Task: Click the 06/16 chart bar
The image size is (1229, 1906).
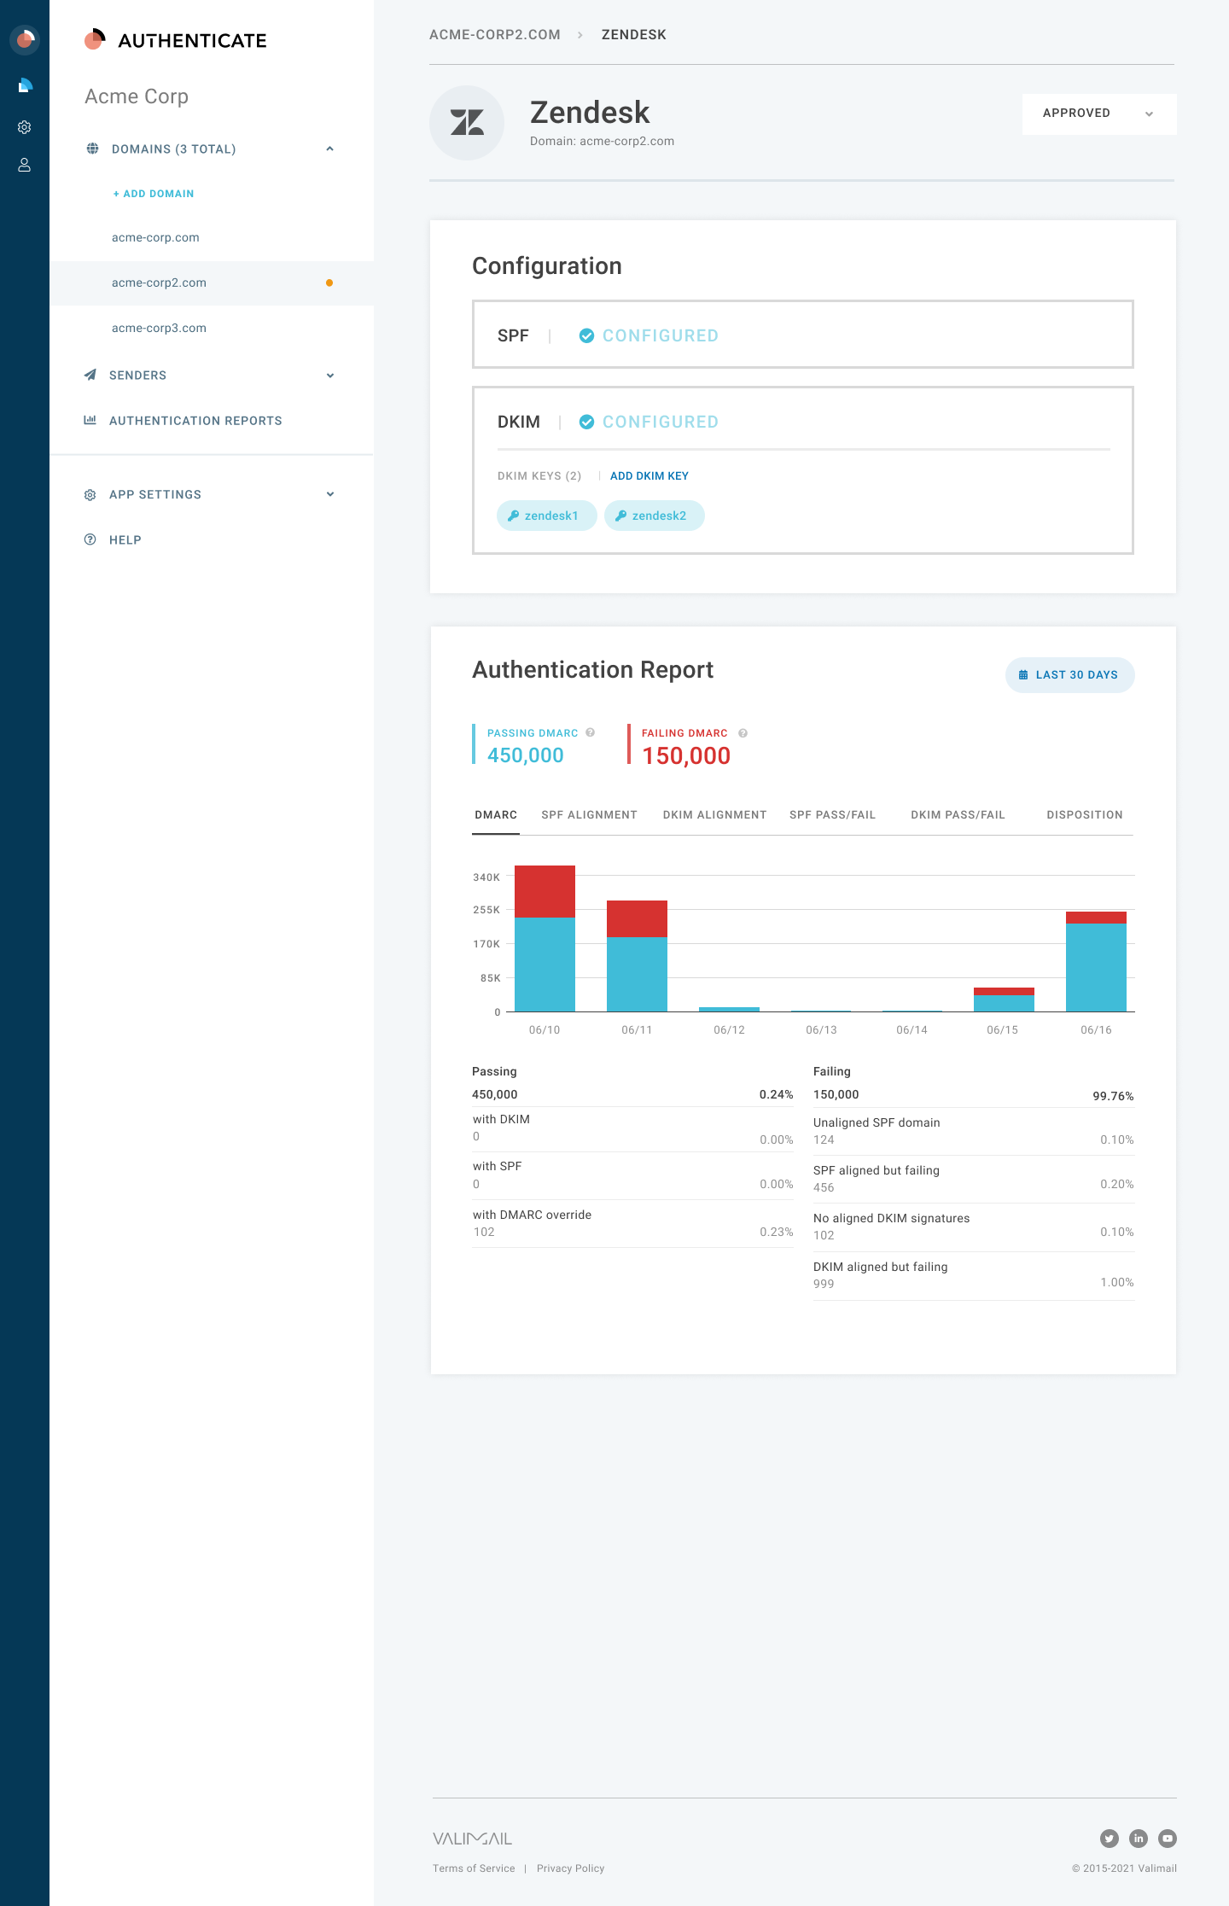Action: tap(1096, 961)
